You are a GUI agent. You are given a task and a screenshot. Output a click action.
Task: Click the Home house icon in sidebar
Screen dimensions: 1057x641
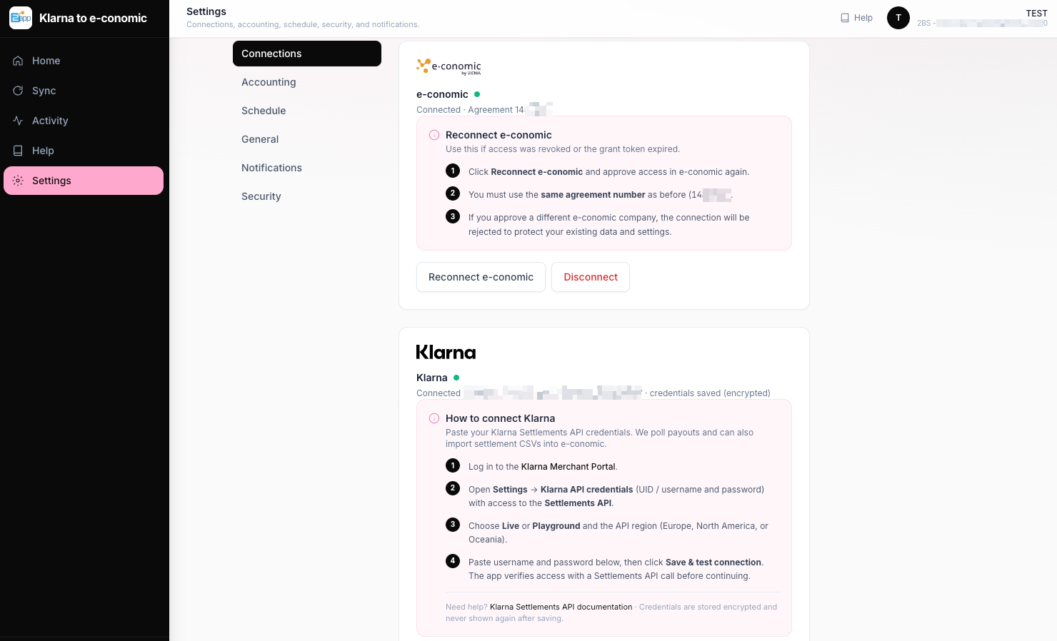coord(18,61)
